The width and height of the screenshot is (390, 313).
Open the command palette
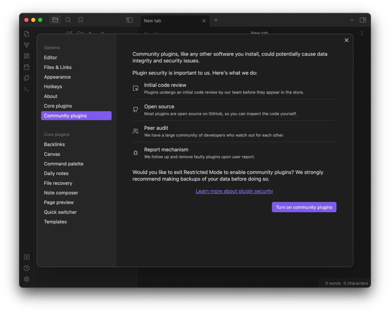(26, 89)
